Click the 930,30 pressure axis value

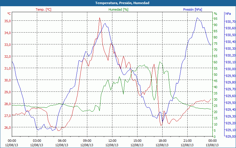(230, 49)
